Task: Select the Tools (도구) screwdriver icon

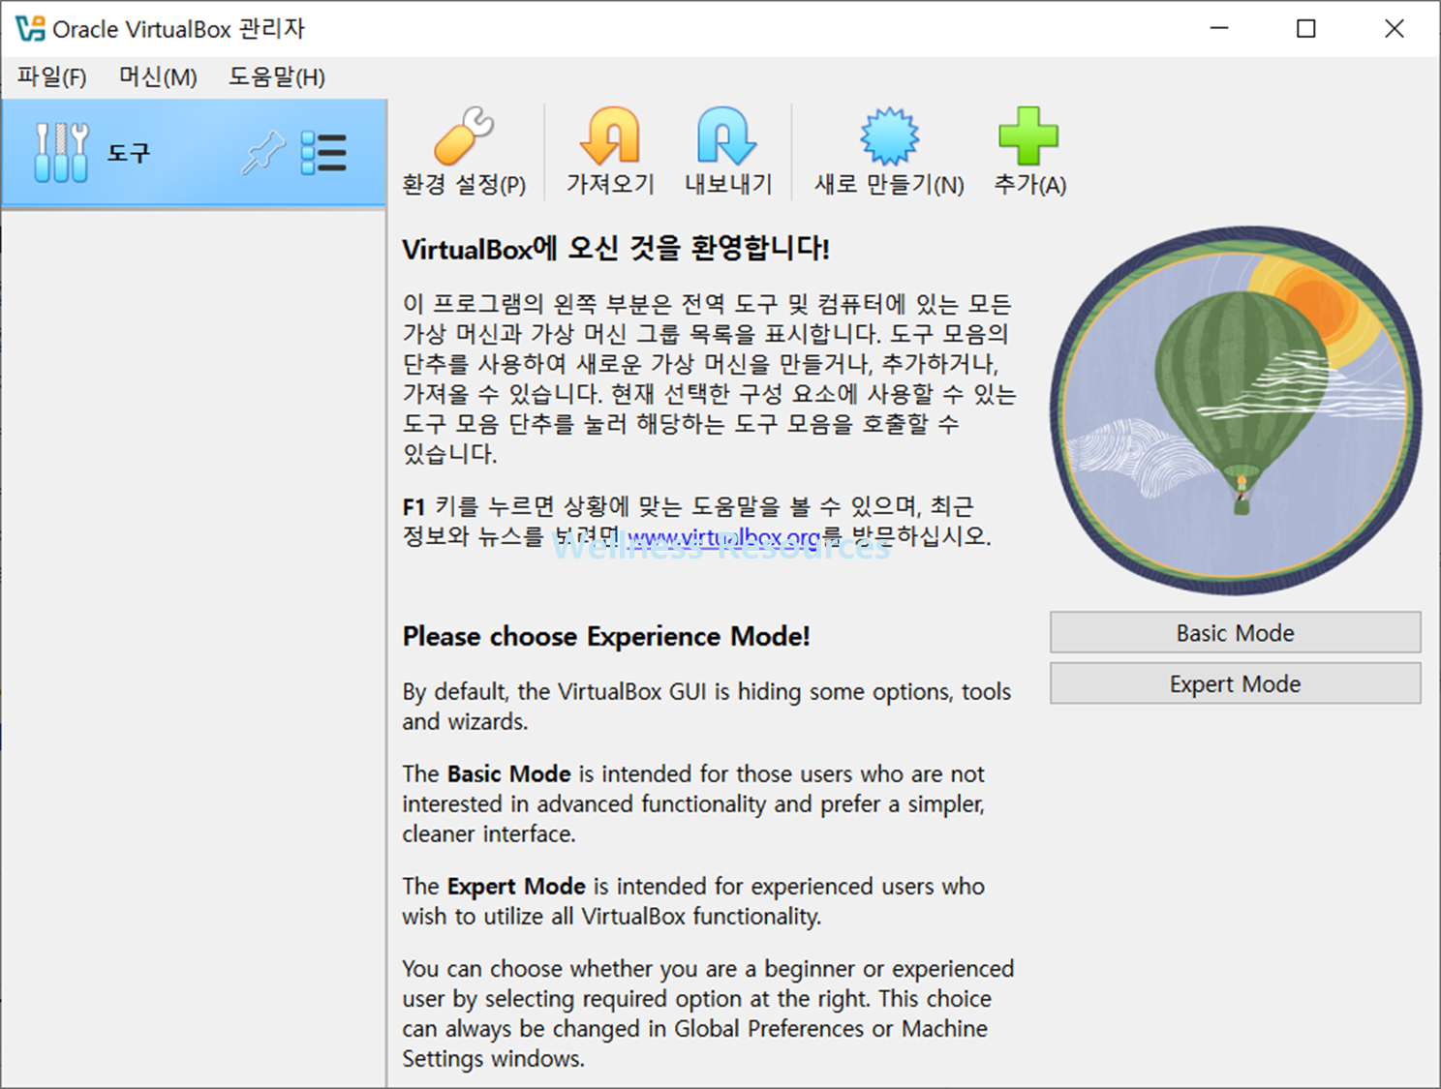Action: [x=61, y=153]
